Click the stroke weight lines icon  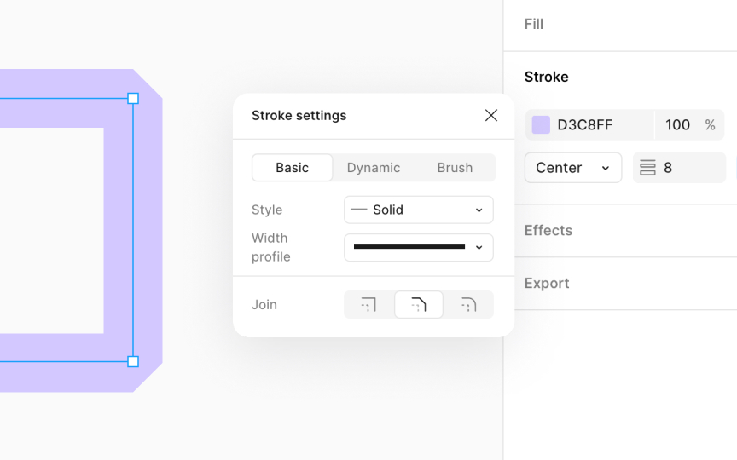tap(647, 168)
